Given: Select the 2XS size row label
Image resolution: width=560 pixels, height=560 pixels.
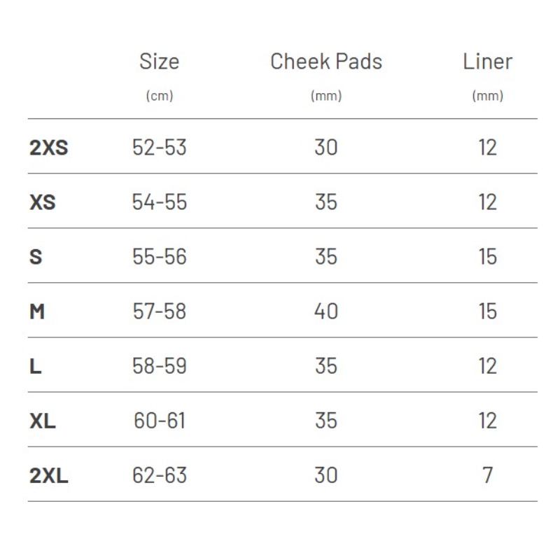Looking at the screenshot, I should tap(48, 147).
